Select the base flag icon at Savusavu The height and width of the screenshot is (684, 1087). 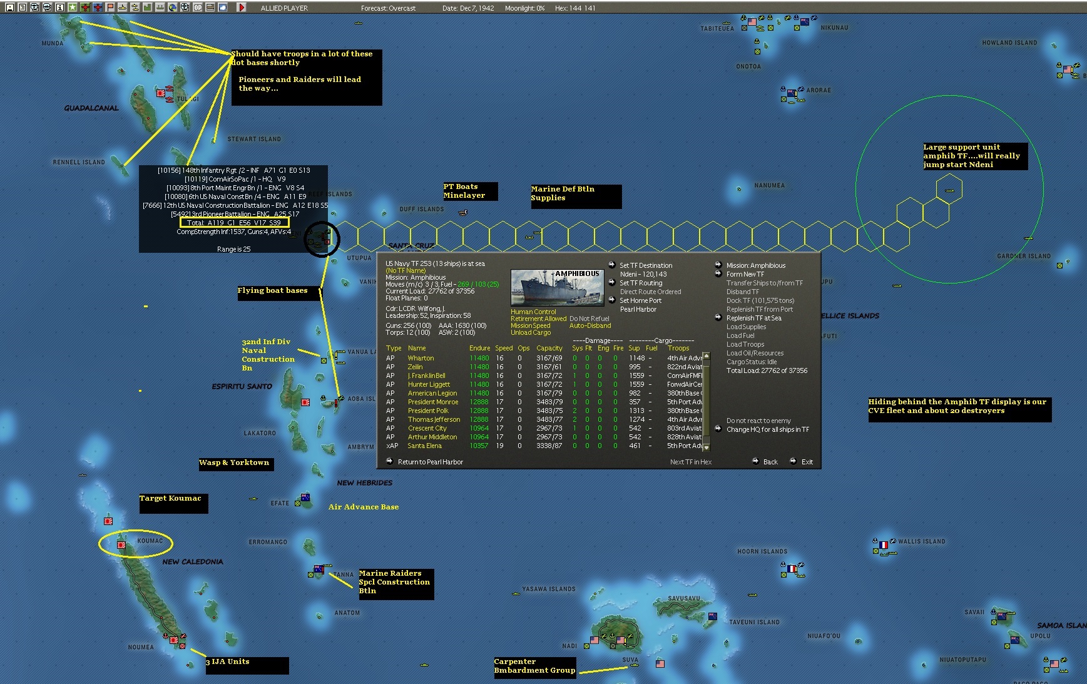tap(712, 616)
